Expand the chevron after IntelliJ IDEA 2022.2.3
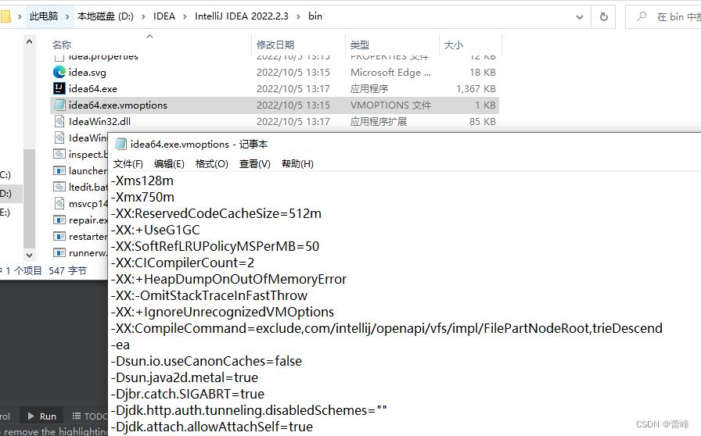The width and height of the screenshot is (701, 436). coord(298,16)
